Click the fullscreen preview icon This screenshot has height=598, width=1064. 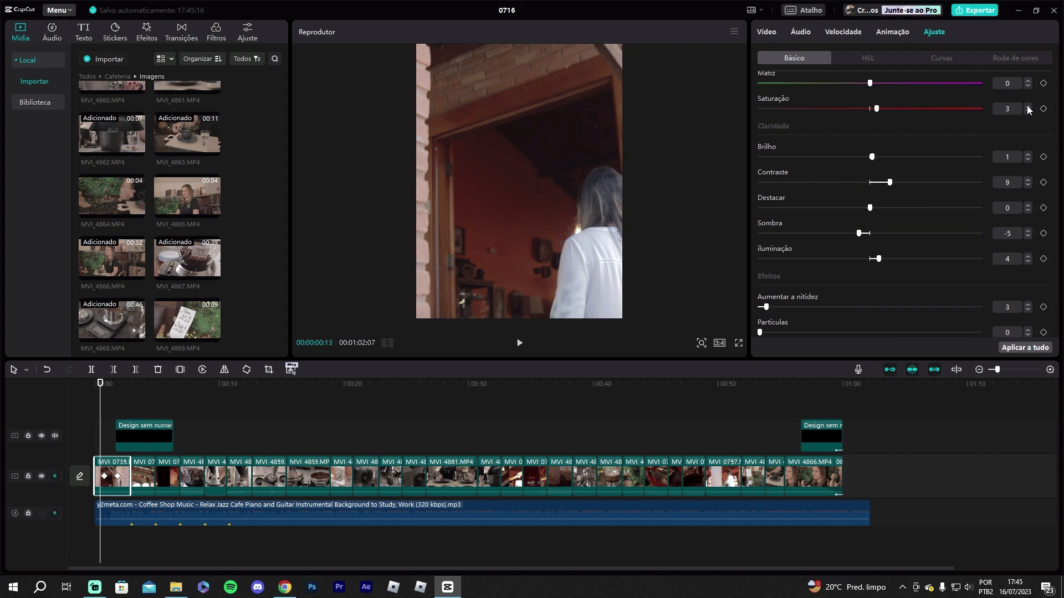[x=739, y=343]
